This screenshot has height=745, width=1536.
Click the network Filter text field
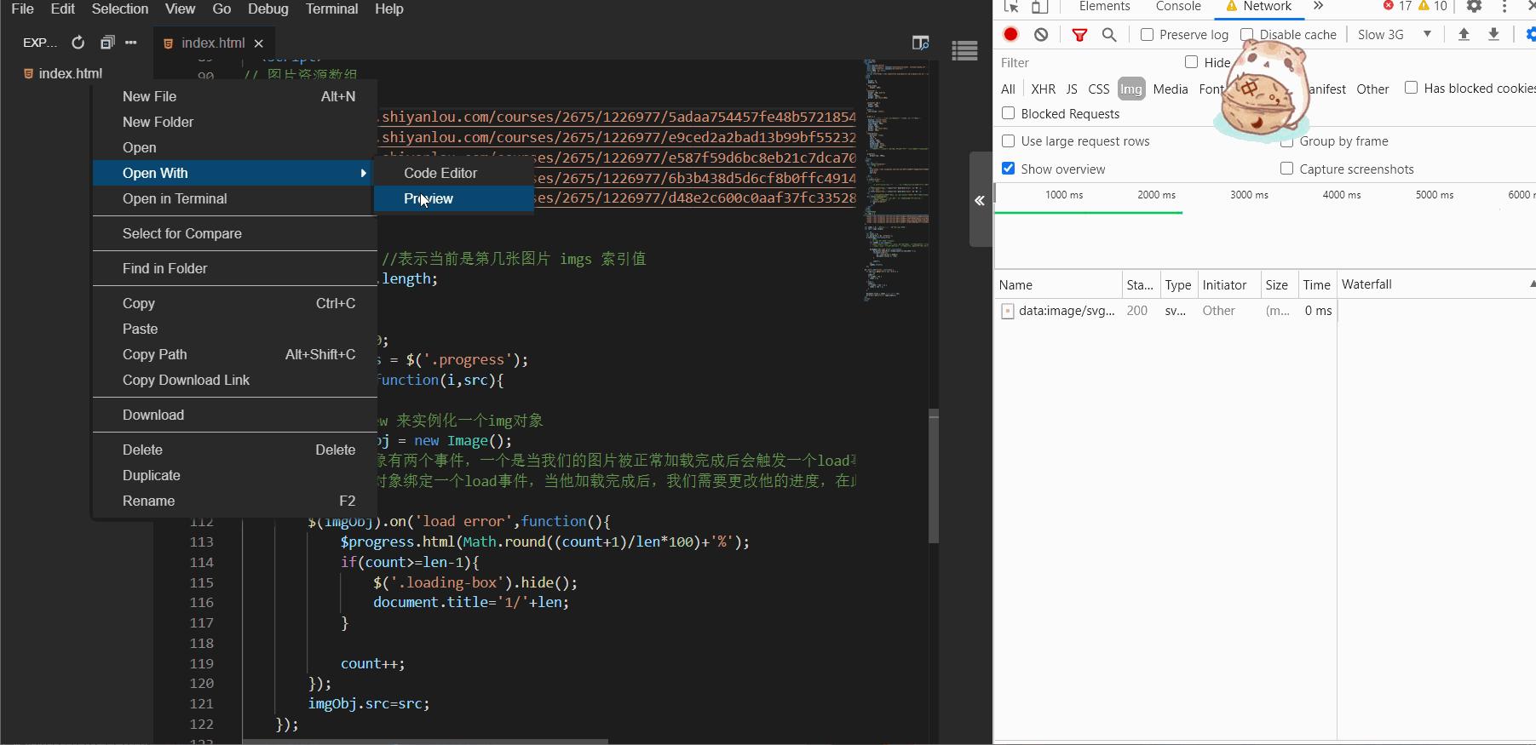[x=1082, y=62]
